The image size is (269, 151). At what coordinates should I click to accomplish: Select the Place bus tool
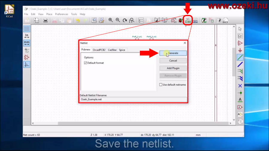point(240,64)
